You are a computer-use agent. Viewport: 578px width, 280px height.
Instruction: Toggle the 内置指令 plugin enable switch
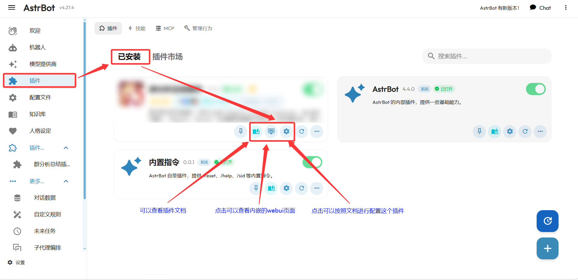(x=312, y=162)
